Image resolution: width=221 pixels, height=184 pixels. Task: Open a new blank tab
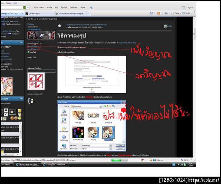click(89, 14)
